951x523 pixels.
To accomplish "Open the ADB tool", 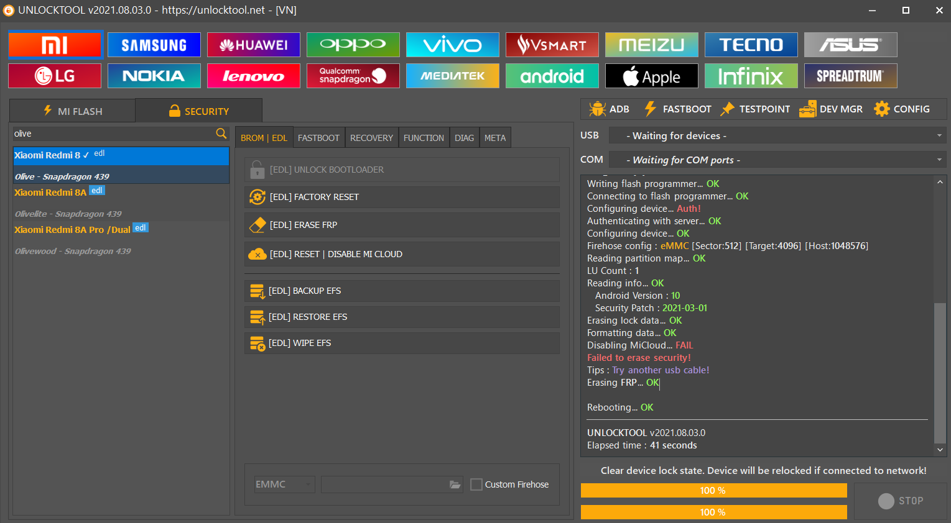I will tap(609, 109).
